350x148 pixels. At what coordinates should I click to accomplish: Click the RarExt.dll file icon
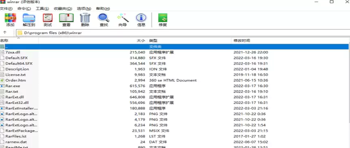coord(2,97)
